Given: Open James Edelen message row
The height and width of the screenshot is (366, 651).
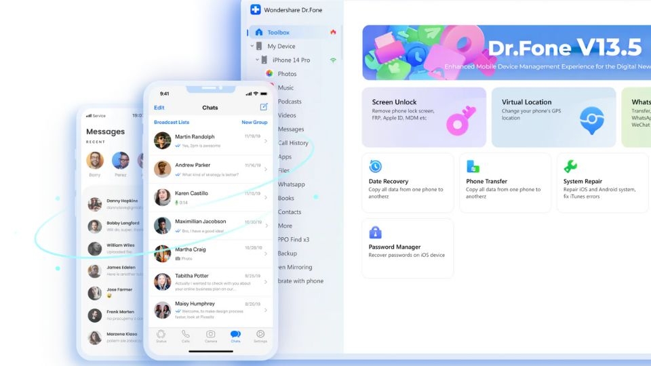Looking at the screenshot, I should (115, 270).
